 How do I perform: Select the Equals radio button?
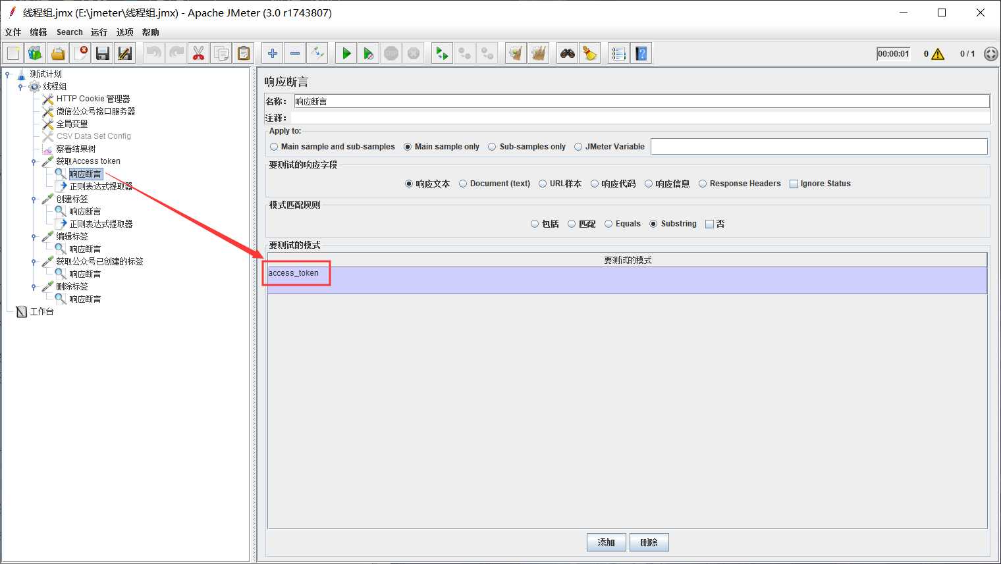tap(609, 224)
